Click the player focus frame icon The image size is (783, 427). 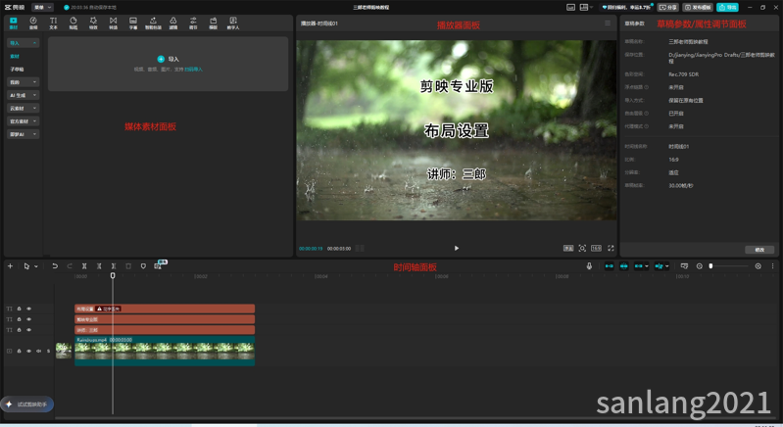coord(582,248)
